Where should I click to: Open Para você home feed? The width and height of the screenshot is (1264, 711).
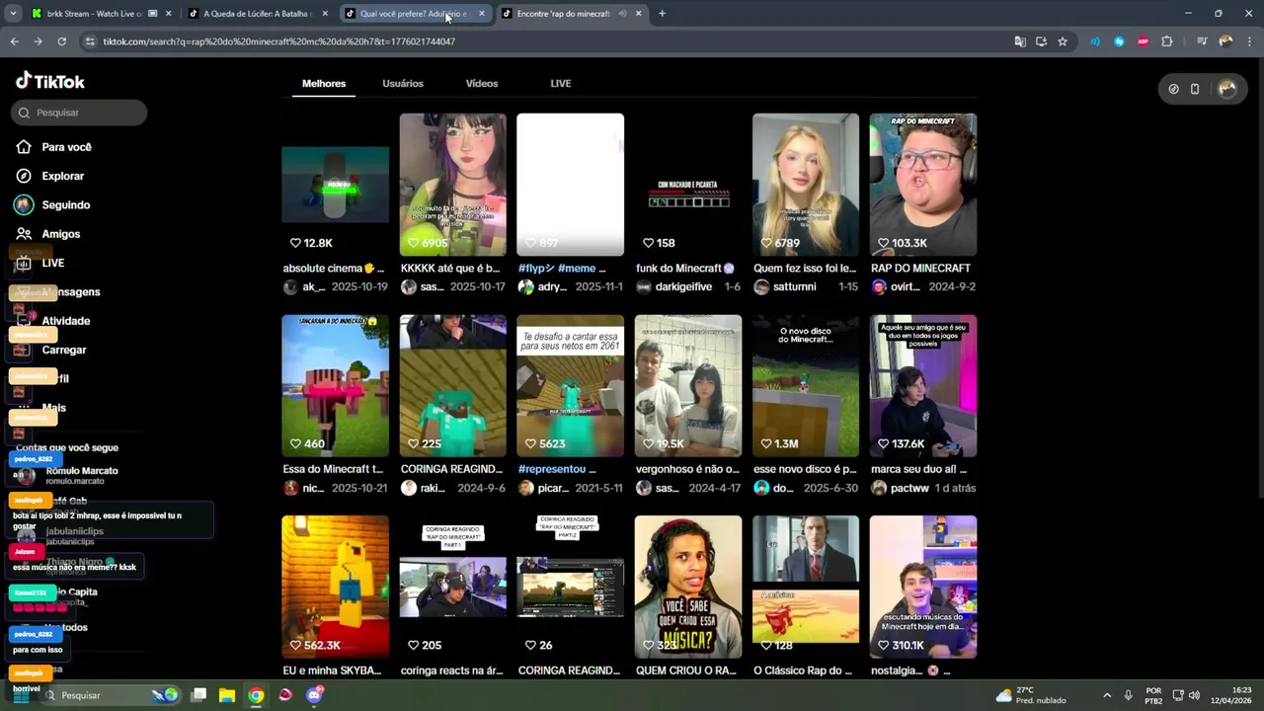[54, 147]
